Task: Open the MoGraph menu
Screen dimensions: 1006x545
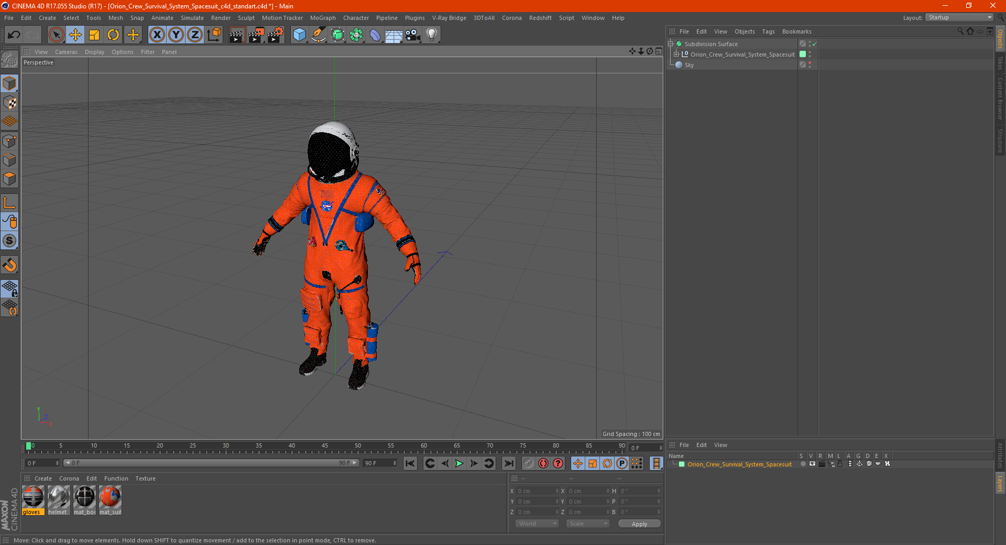Action: click(x=322, y=18)
